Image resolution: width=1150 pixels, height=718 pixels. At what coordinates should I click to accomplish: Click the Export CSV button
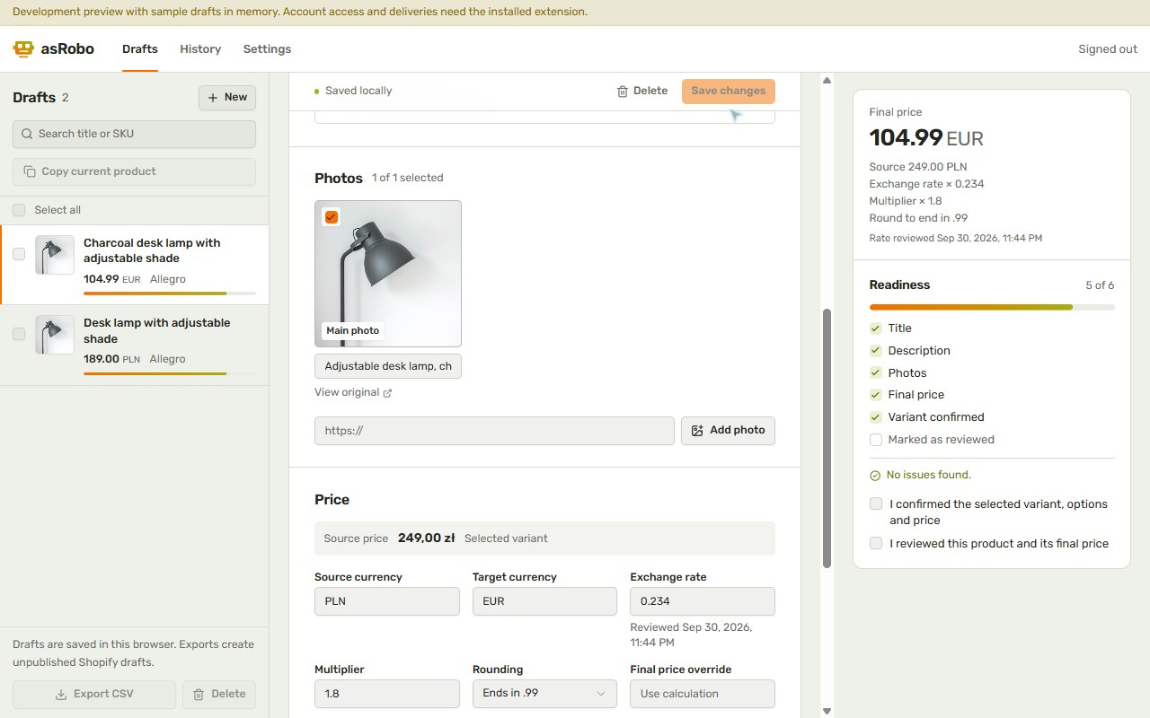94,695
